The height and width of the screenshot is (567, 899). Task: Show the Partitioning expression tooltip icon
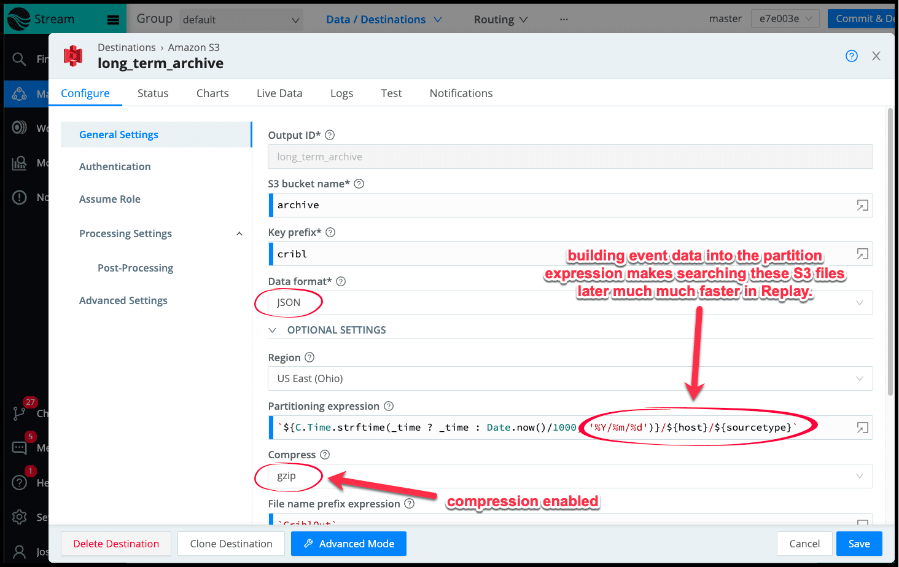(389, 406)
